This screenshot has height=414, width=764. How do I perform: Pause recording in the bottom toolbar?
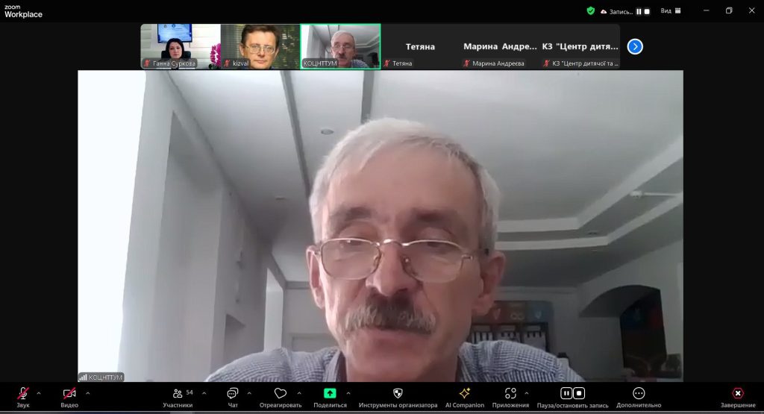tap(566, 393)
